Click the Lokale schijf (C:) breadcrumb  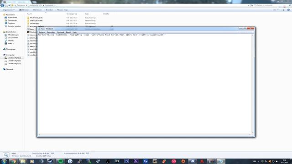(x=35, y=5)
